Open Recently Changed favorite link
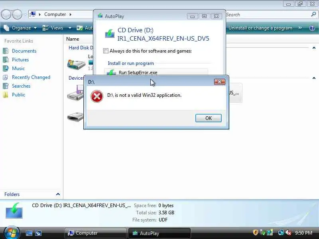Screen dimensions: 319x239 coord(31,77)
